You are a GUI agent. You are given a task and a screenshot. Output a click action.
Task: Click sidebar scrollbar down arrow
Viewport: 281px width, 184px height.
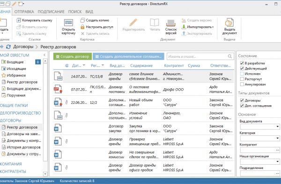point(45,174)
